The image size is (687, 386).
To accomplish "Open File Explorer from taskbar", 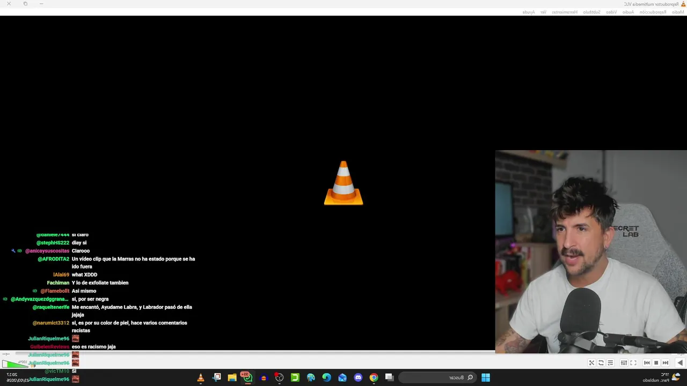I will [232, 377].
